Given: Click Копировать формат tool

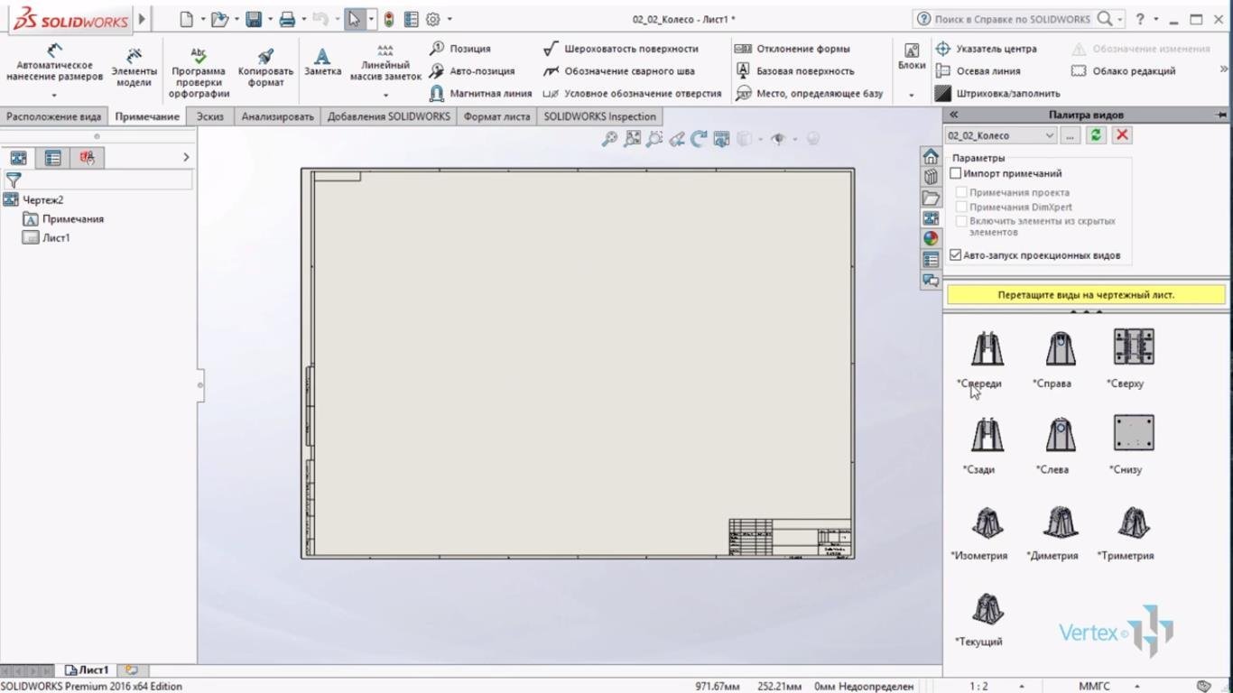Looking at the screenshot, I should pyautogui.click(x=265, y=68).
